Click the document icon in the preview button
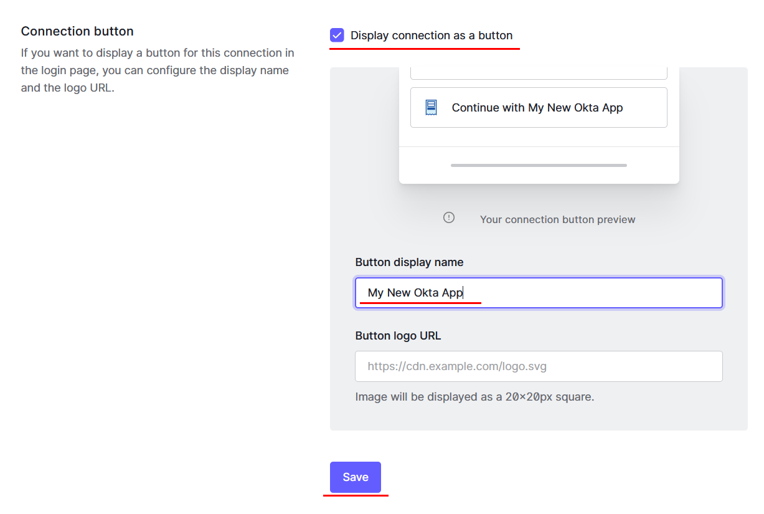Screen dimensions: 764x514 (x=431, y=108)
